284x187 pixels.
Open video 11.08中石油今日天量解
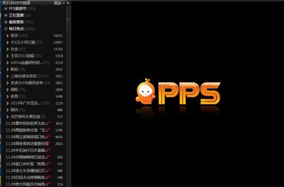27,151
